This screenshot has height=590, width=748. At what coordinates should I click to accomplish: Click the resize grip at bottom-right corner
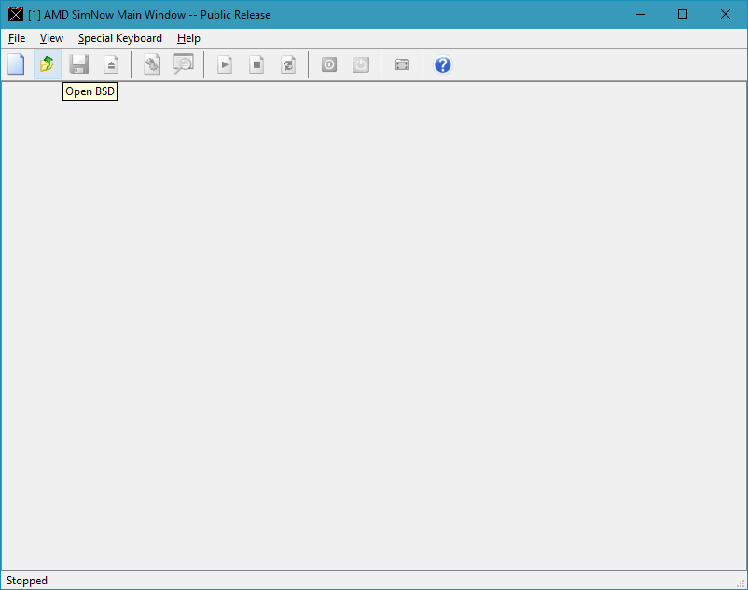click(740, 582)
